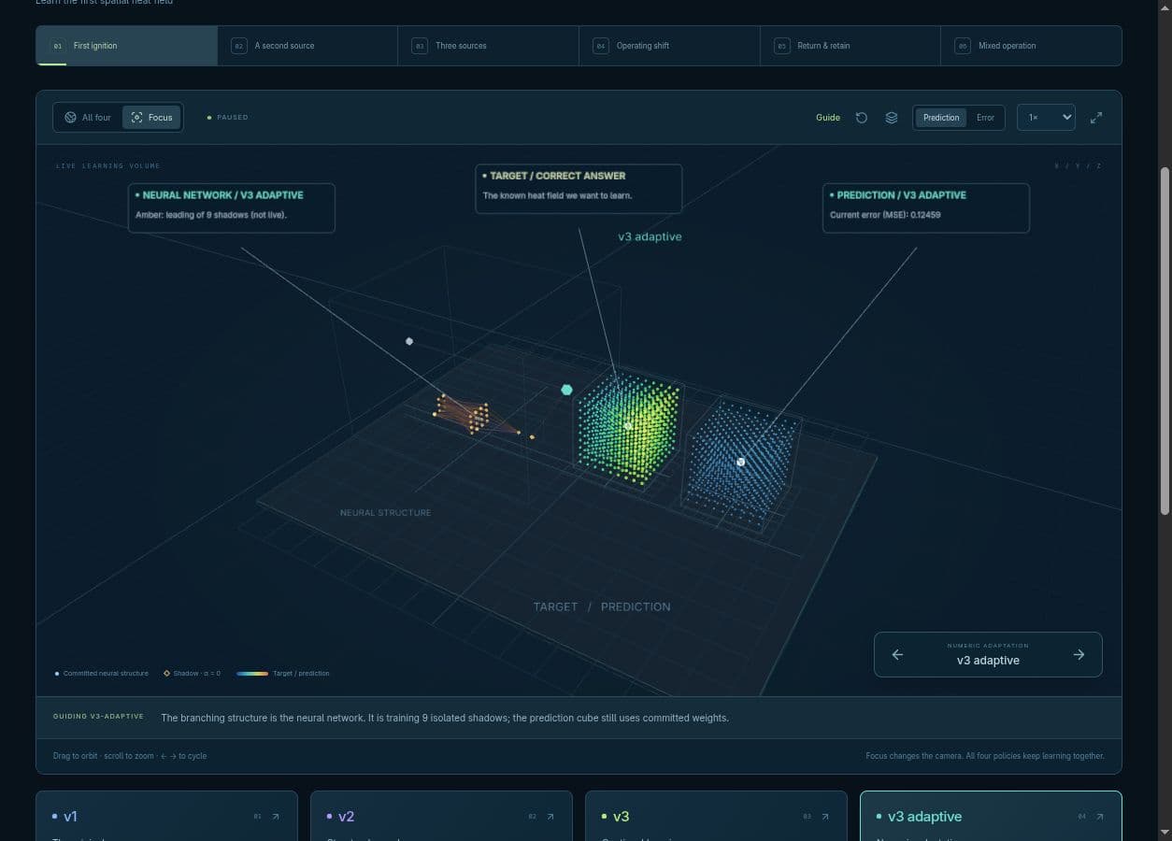Image resolution: width=1172 pixels, height=841 pixels.
Task: Go to previous policy with left arrow
Action: (897, 654)
